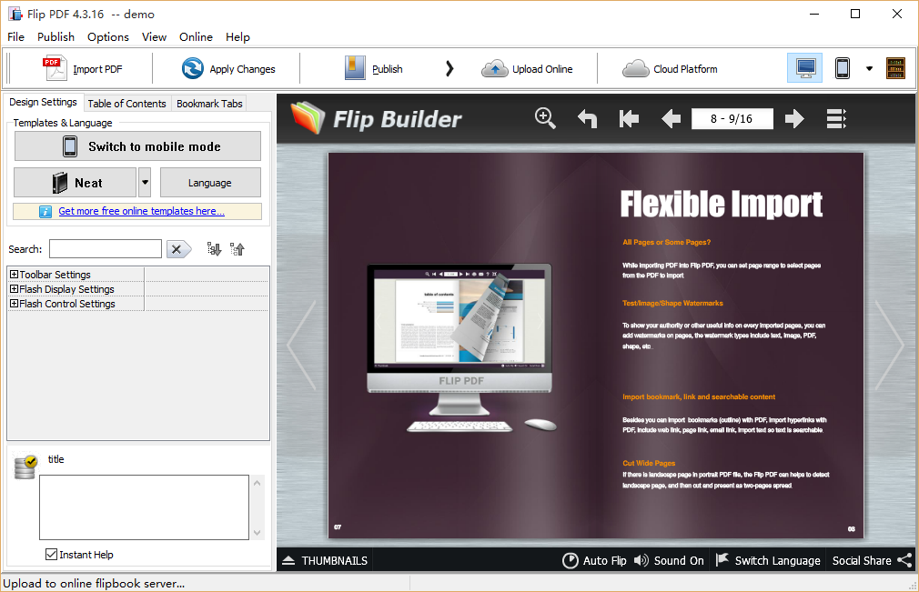The width and height of the screenshot is (919, 592).
Task: Expand Flash Display Settings node
Action: 14,288
